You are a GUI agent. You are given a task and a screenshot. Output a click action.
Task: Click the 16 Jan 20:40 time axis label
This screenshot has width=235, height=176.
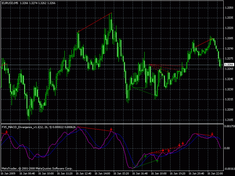(196, 174)
